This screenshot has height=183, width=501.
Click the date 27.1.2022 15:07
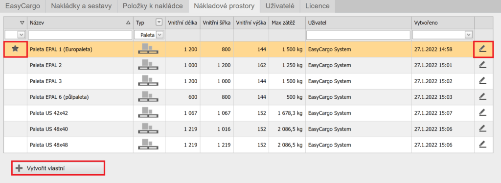(433, 113)
